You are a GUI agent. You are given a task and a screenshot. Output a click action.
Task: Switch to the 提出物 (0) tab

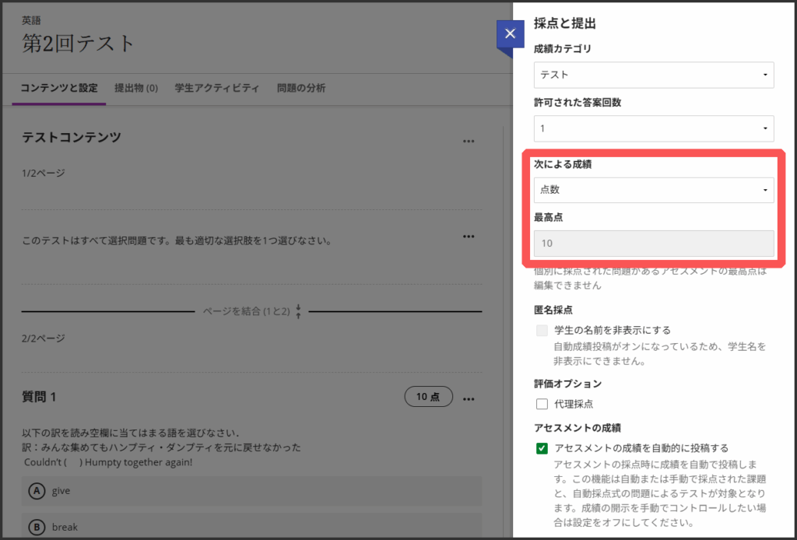pyautogui.click(x=136, y=88)
